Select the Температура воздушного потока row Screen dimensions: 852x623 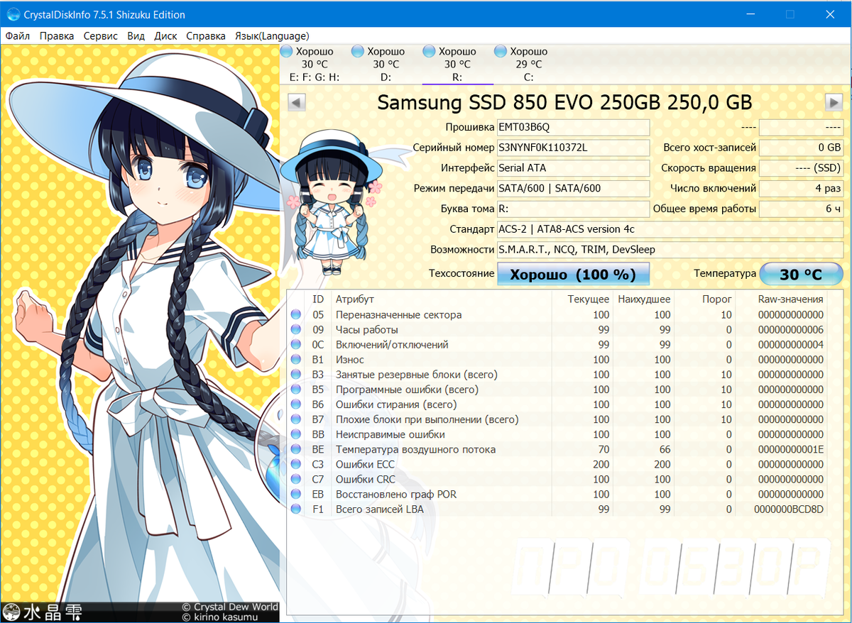(559, 449)
